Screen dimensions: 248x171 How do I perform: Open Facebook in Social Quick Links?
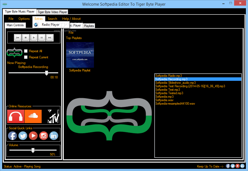point(12,136)
